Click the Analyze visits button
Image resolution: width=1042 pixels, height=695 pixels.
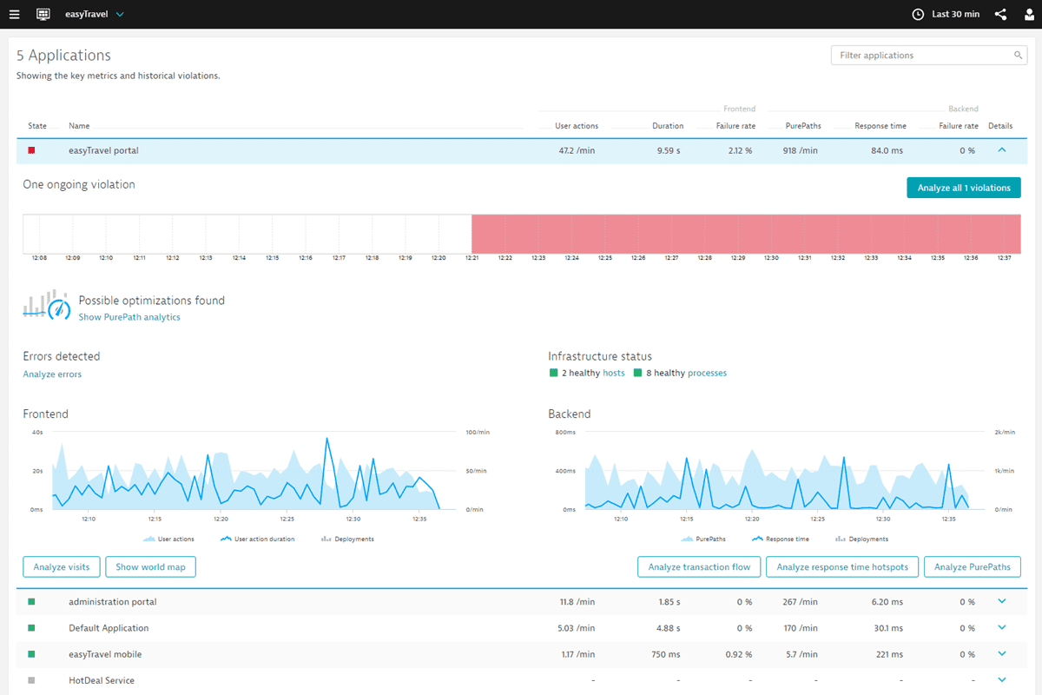coord(62,567)
